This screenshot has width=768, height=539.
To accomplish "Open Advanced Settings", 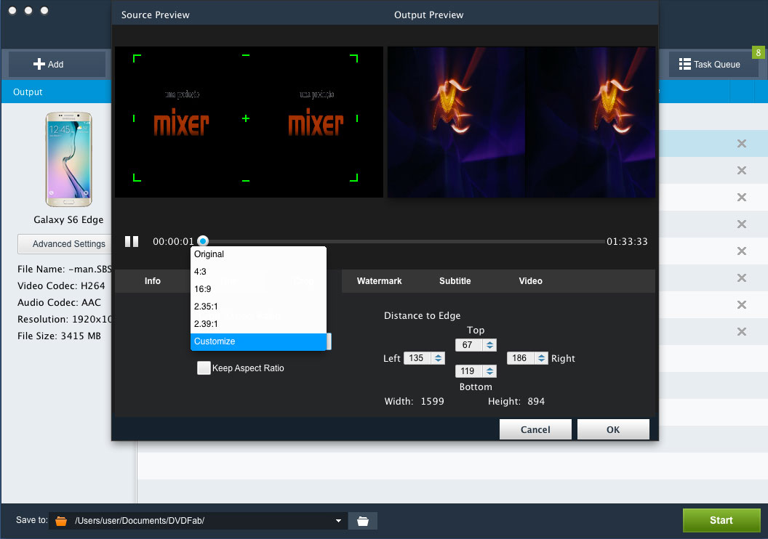I will tap(65, 244).
